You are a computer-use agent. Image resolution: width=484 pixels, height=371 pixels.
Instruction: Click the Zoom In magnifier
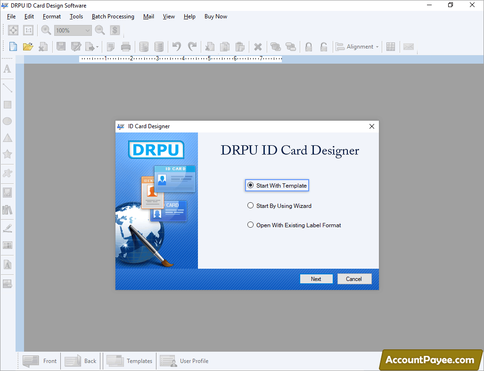(x=46, y=30)
